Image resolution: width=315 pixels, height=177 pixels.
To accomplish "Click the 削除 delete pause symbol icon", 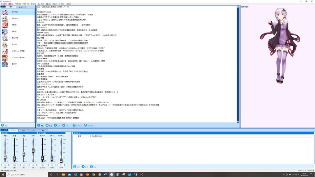I will click(92, 167).
